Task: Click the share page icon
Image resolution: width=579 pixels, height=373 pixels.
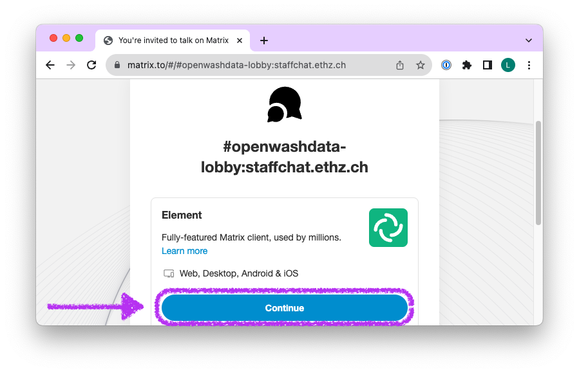Action: tap(400, 65)
